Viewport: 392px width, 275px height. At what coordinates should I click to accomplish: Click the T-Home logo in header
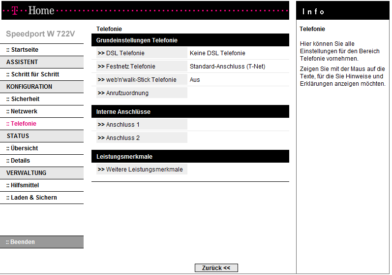tap(33, 10)
